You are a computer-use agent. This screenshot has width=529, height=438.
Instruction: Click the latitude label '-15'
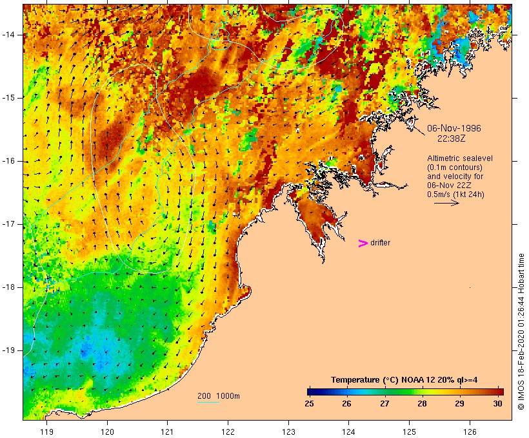point(8,98)
